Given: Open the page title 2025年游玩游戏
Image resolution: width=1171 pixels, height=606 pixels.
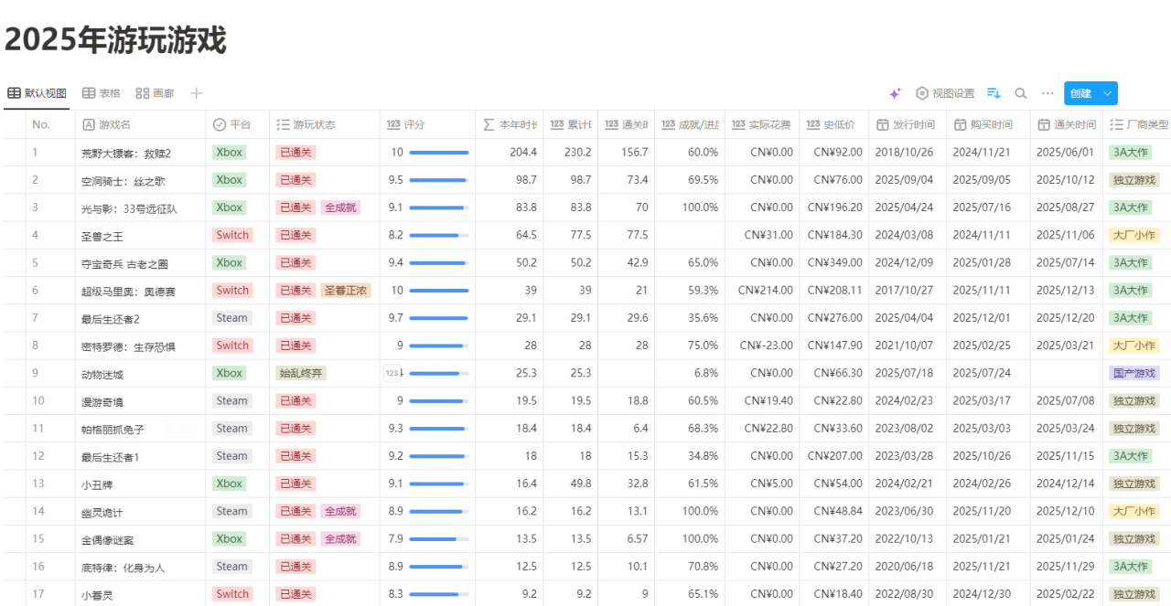Looking at the screenshot, I should pyautogui.click(x=116, y=40).
